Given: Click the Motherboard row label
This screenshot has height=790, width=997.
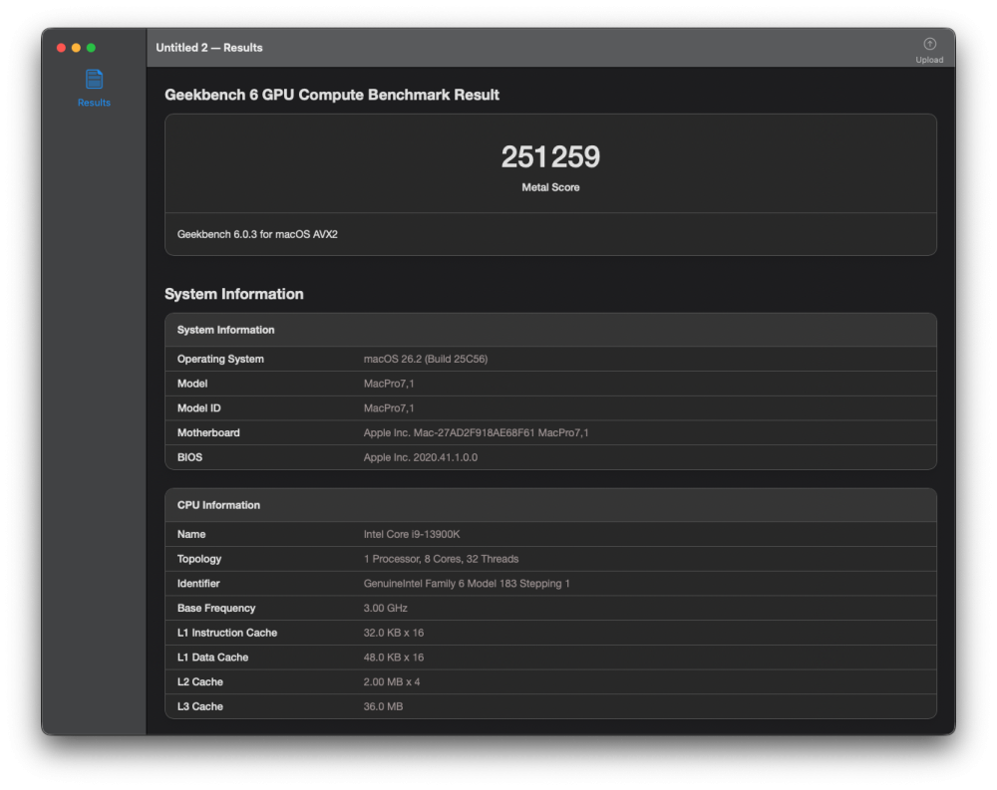Looking at the screenshot, I should click(x=208, y=432).
